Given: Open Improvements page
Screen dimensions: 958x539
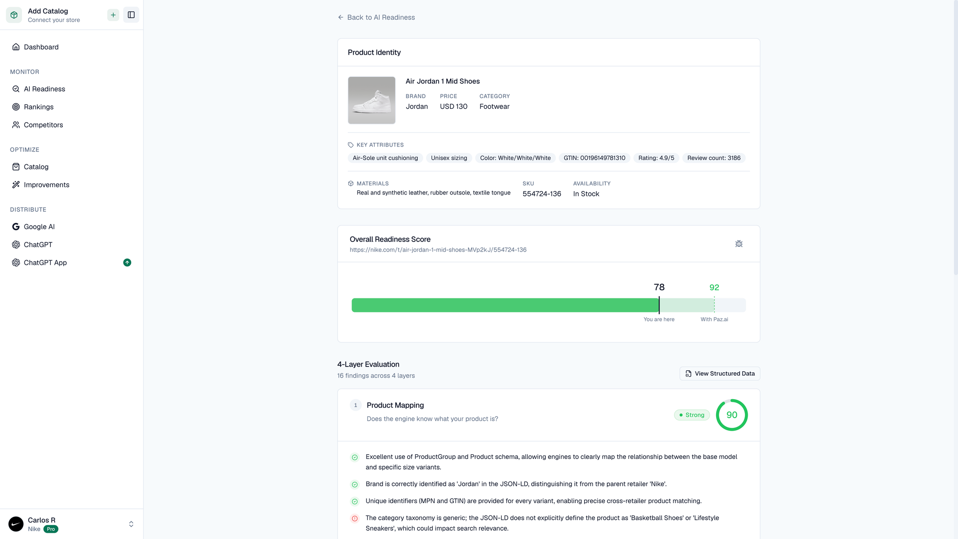Looking at the screenshot, I should click(x=71, y=185).
